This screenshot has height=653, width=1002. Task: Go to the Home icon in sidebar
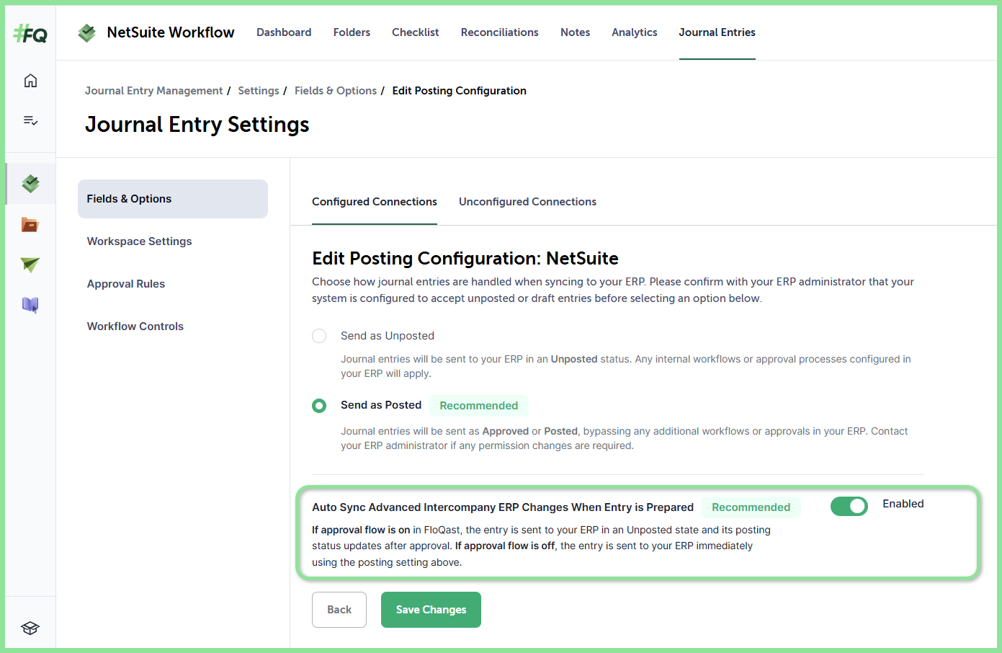tap(30, 81)
